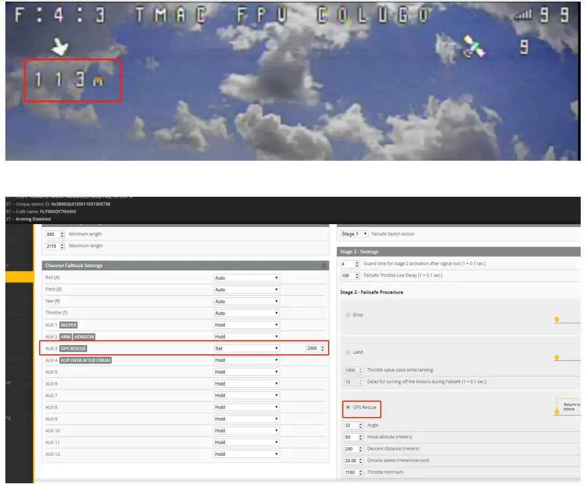The image size is (585, 487).
Task: Click the AUX 3 fallback value 2000 field
Action: [x=315, y=348]
